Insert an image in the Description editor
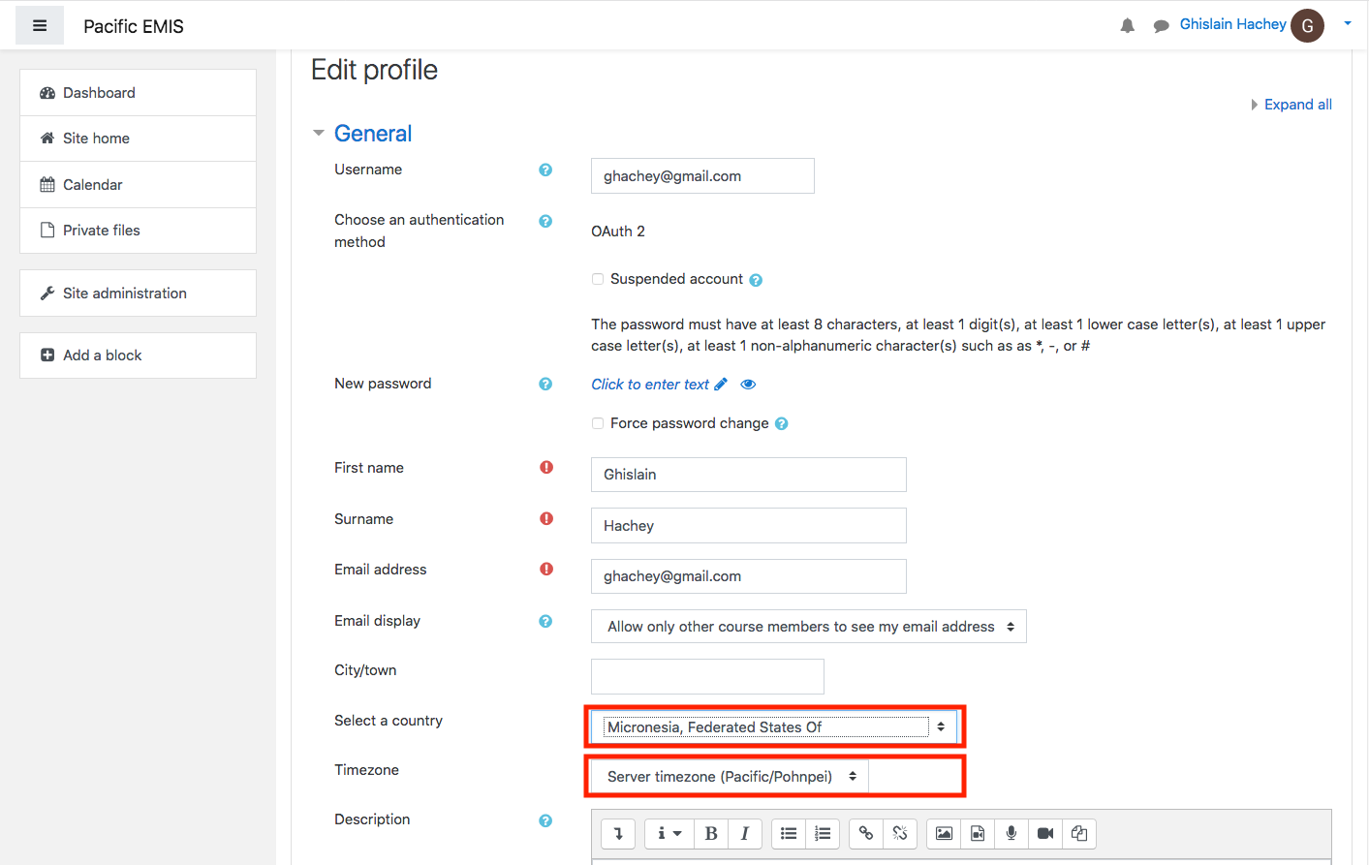Image resolution: width=1369 pixels, height=865 pixels. tap(944, 833)
